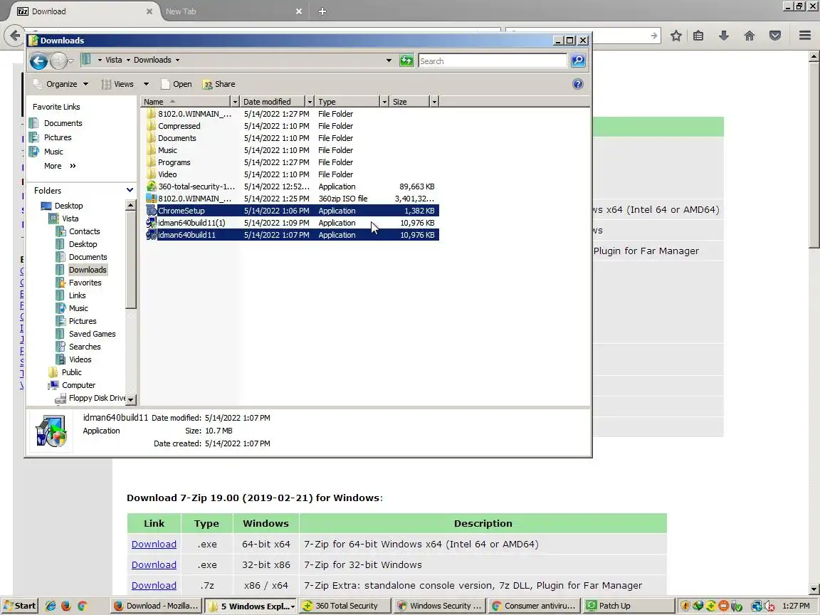This screenshot has height=615, width=820.
Task: Click in the Explorer Search field
Action: point(492,61)
